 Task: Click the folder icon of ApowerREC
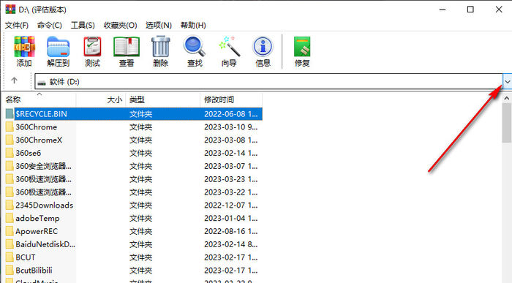[10, 231]
